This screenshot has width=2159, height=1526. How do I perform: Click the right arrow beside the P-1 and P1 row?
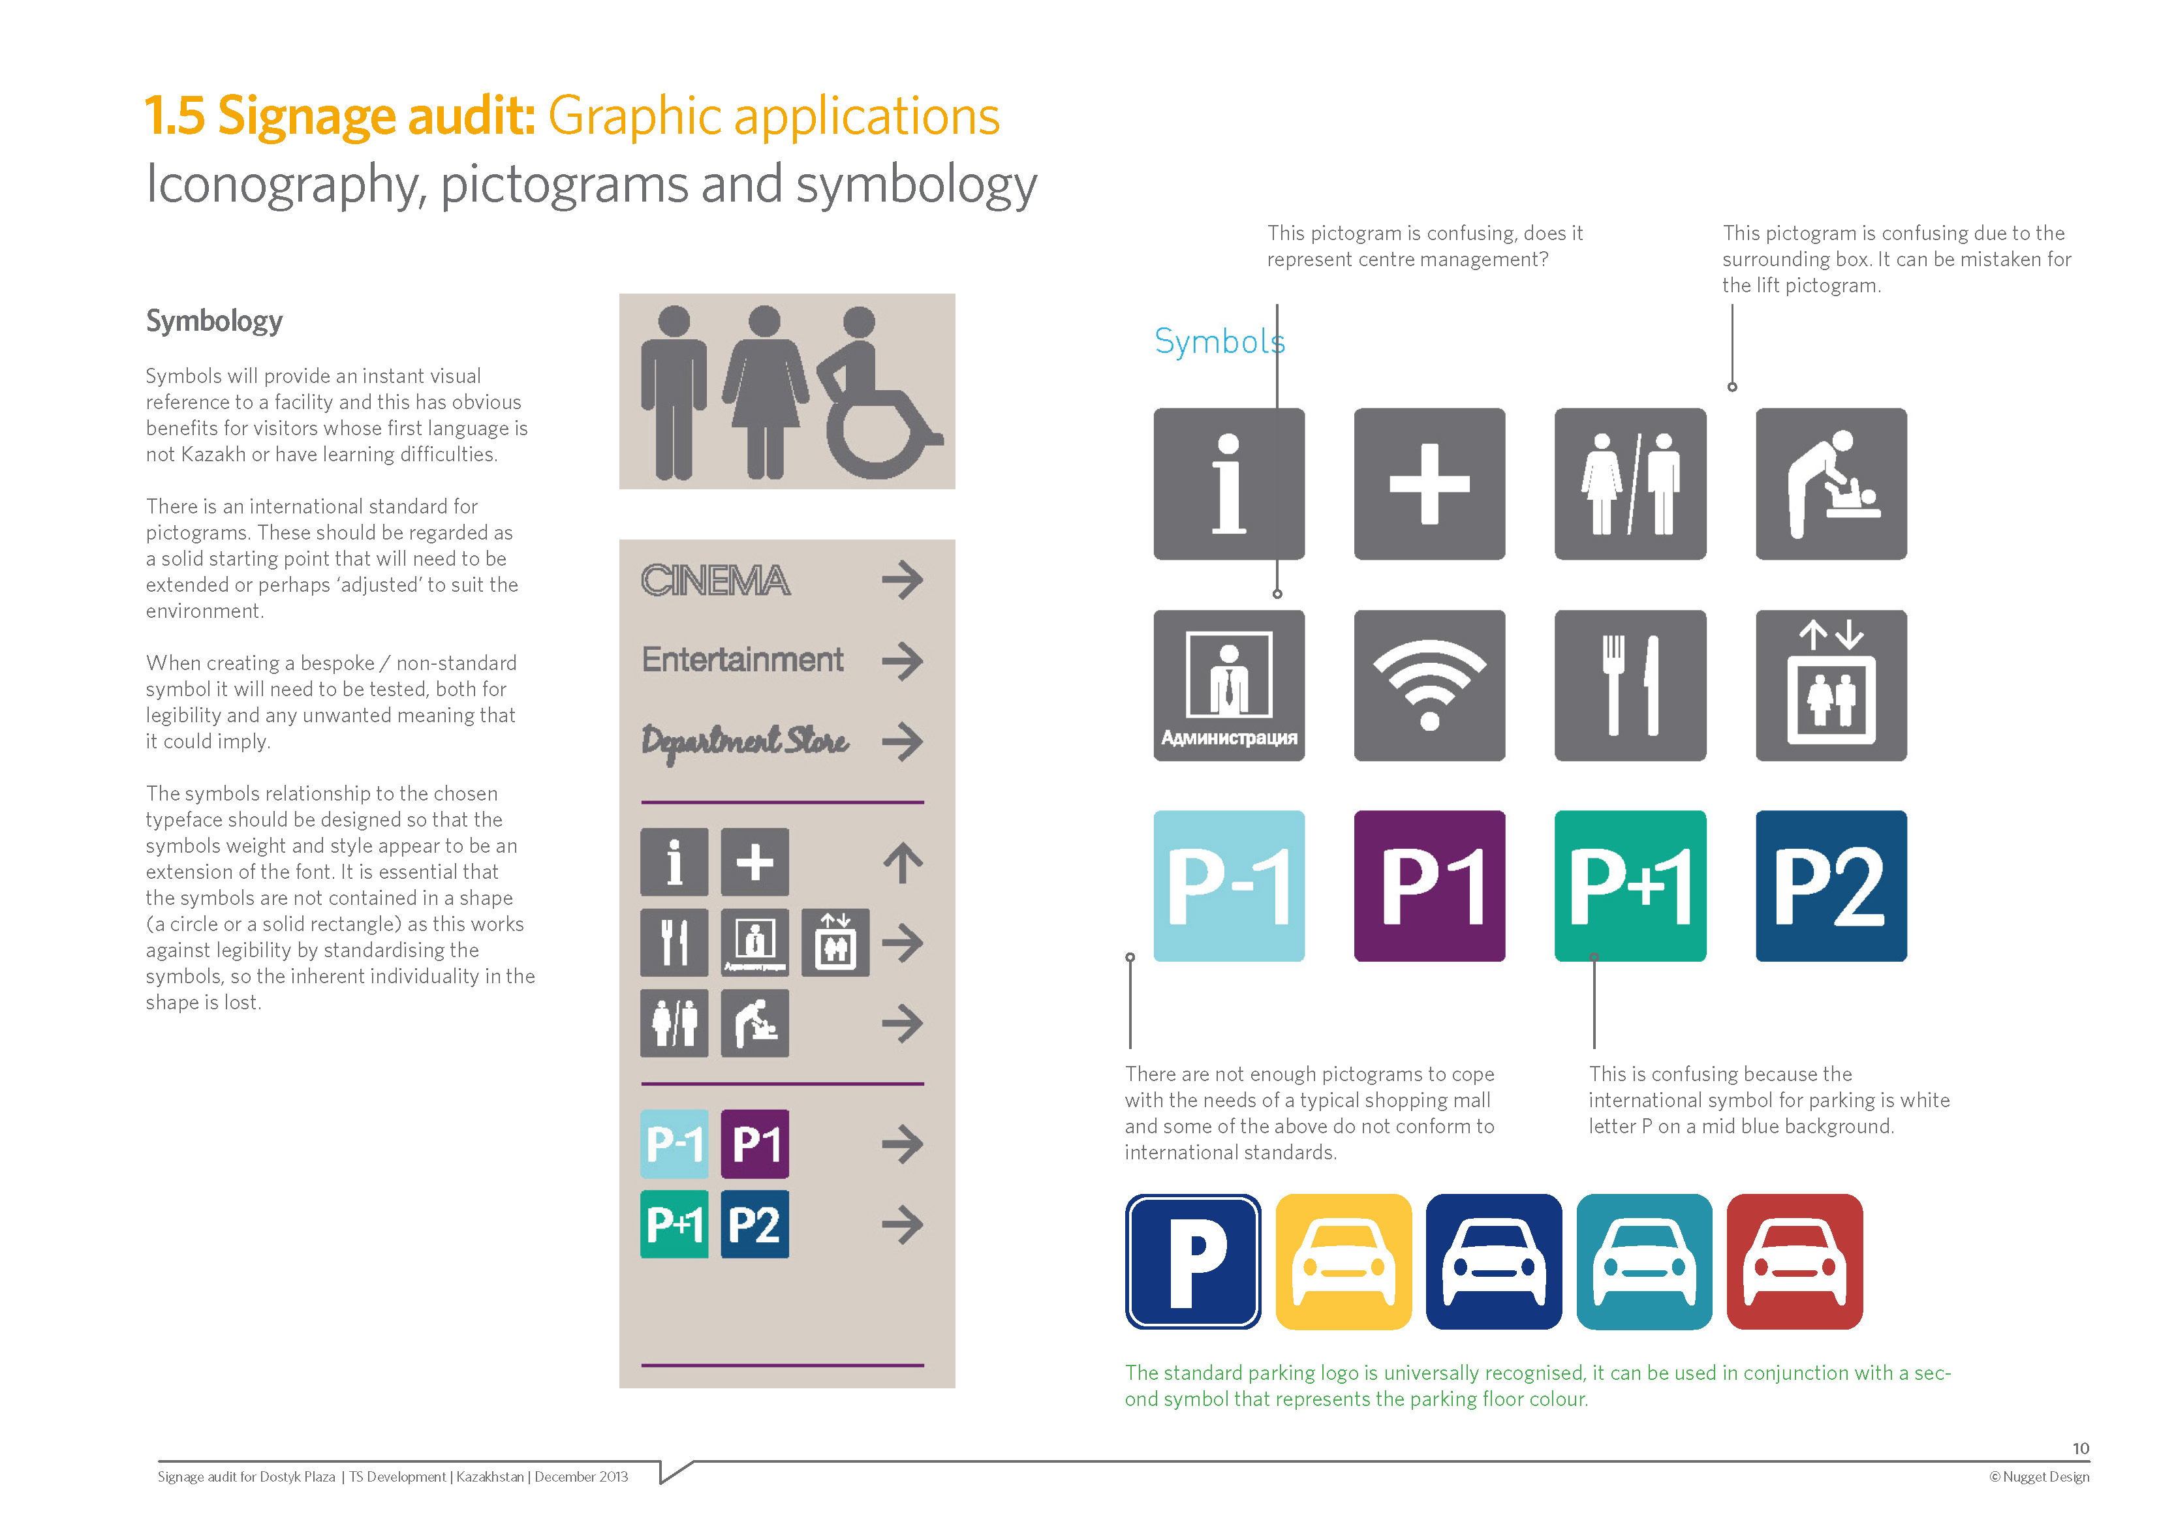pyautogui.click(x=902, y=1144)
